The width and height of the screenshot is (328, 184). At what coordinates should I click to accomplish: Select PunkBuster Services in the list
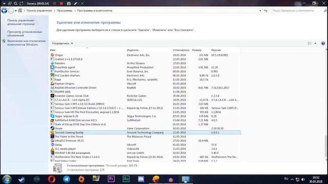click(x=145, y=72)
